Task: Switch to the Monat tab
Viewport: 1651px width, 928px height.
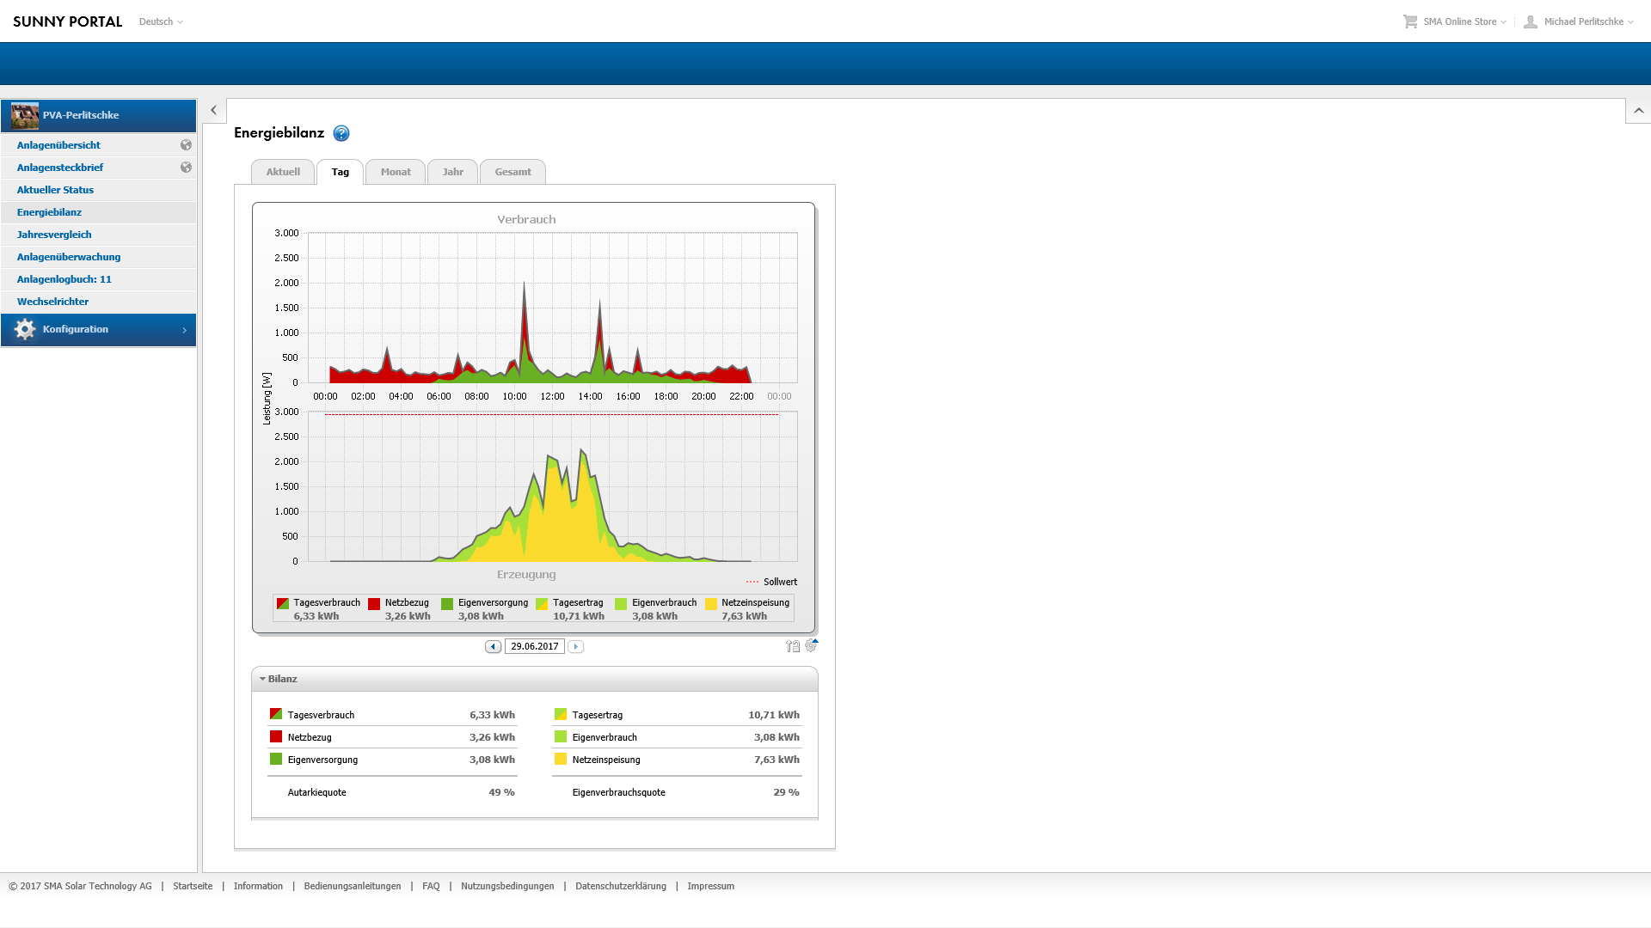Action: tap(396, 173)
